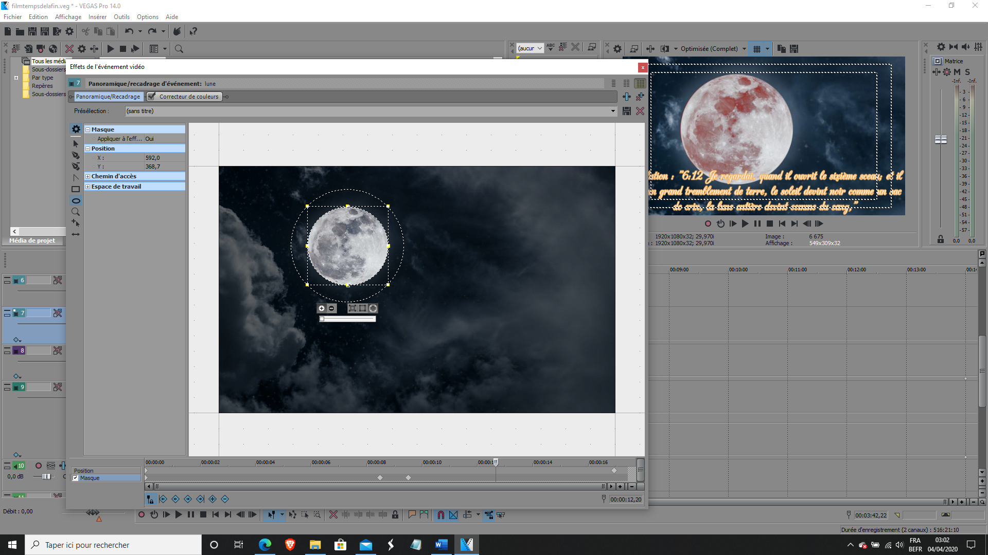Toggle sync cursor lock in keyframe controller
The width and height of the screenshot is (988, 555).
click(150, 499)
